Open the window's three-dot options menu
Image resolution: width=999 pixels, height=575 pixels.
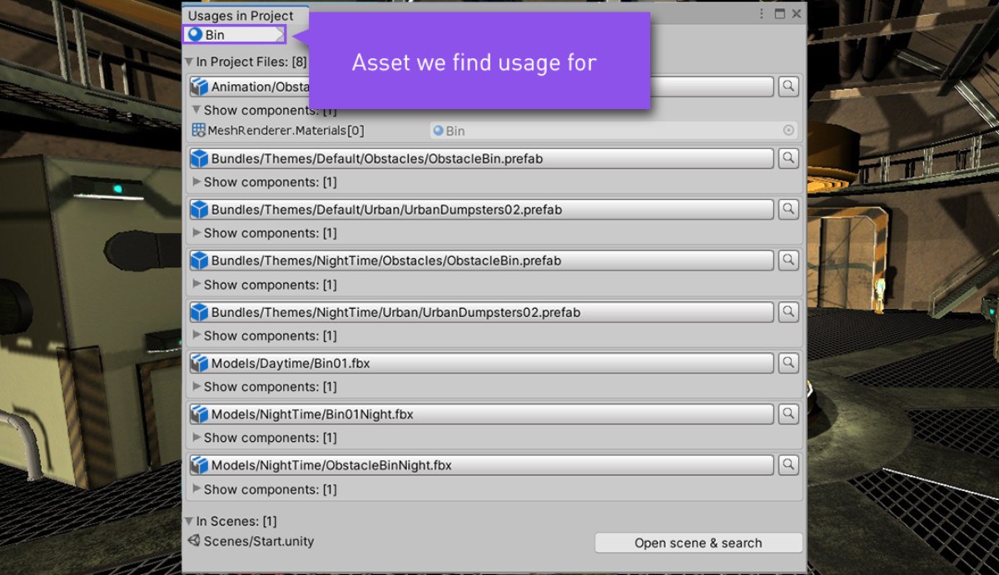tap(762, 14)
